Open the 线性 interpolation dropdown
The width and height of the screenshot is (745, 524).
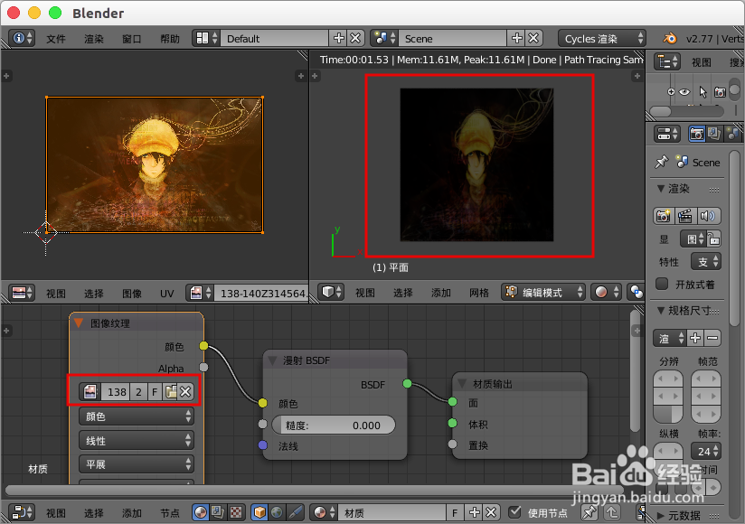(137, 441)
